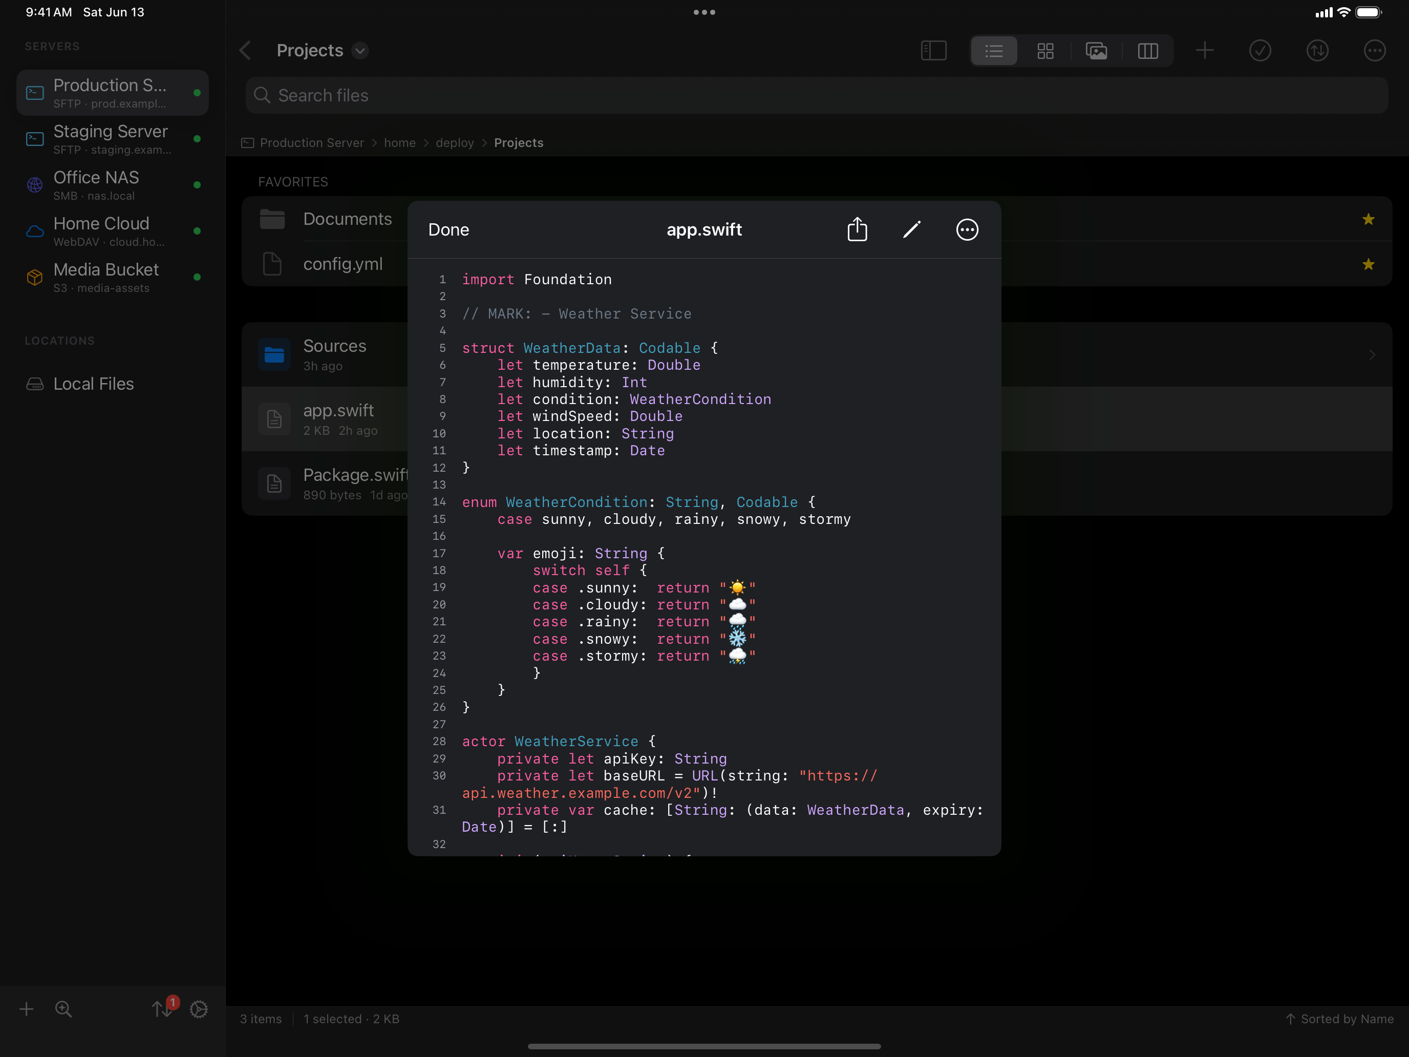Click the Staging Server terminal icon
Screen dimensions: 1409x1057
35,139
